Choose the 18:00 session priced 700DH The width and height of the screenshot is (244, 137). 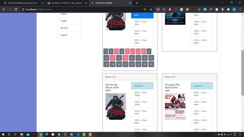202,32
